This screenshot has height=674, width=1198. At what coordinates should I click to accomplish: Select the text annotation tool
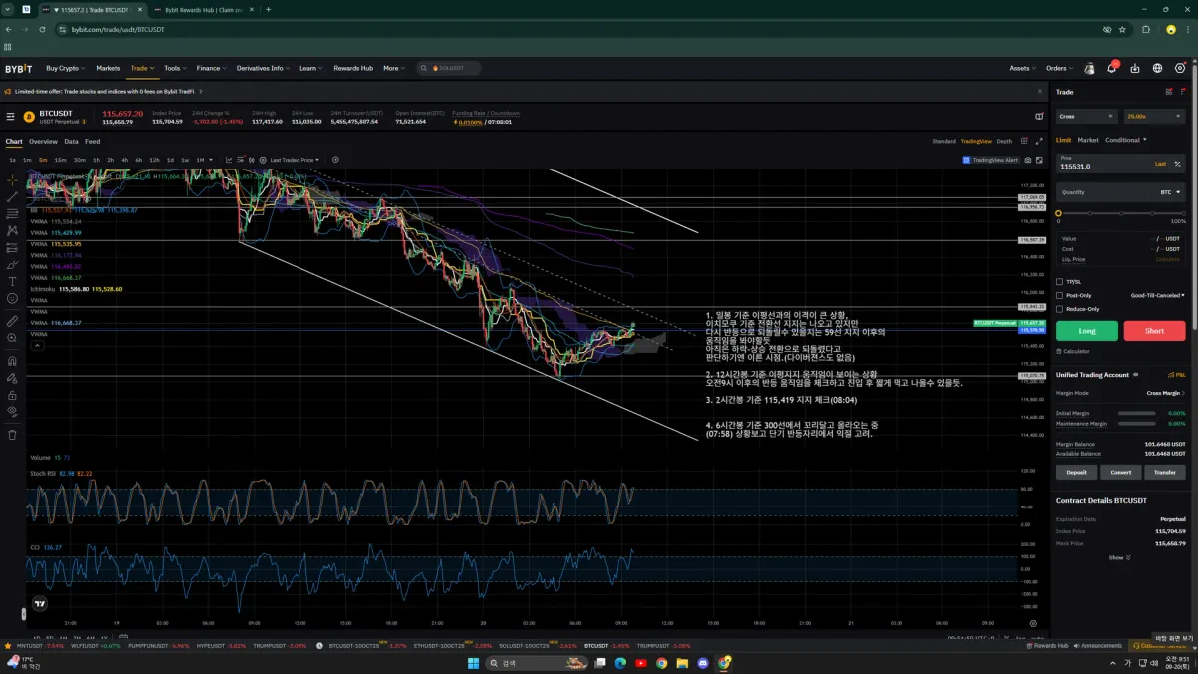pos(12,282)
